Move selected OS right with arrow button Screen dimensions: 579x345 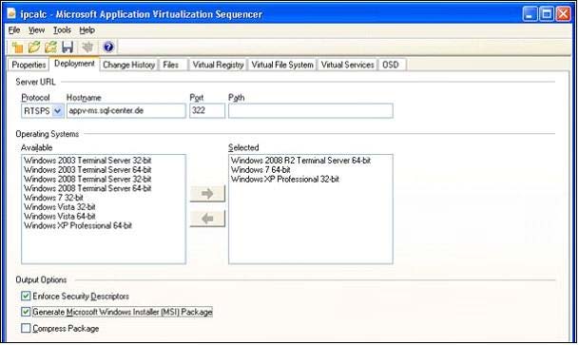point(207,194)
